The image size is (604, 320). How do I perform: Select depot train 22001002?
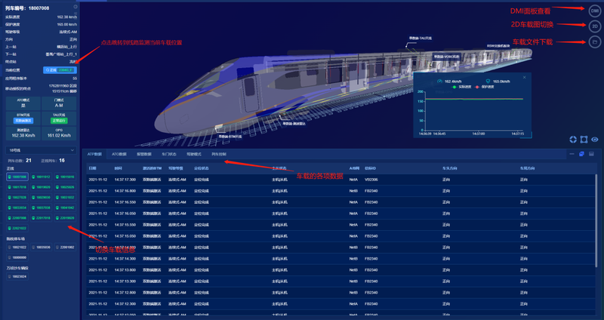[x=65, y=248]
